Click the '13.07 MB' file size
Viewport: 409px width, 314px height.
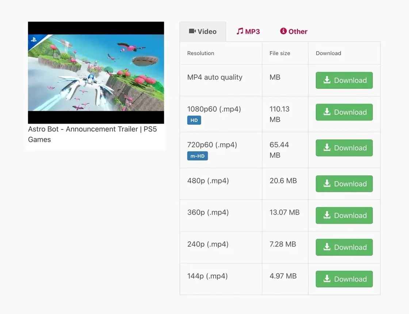(x=284, y=212)
